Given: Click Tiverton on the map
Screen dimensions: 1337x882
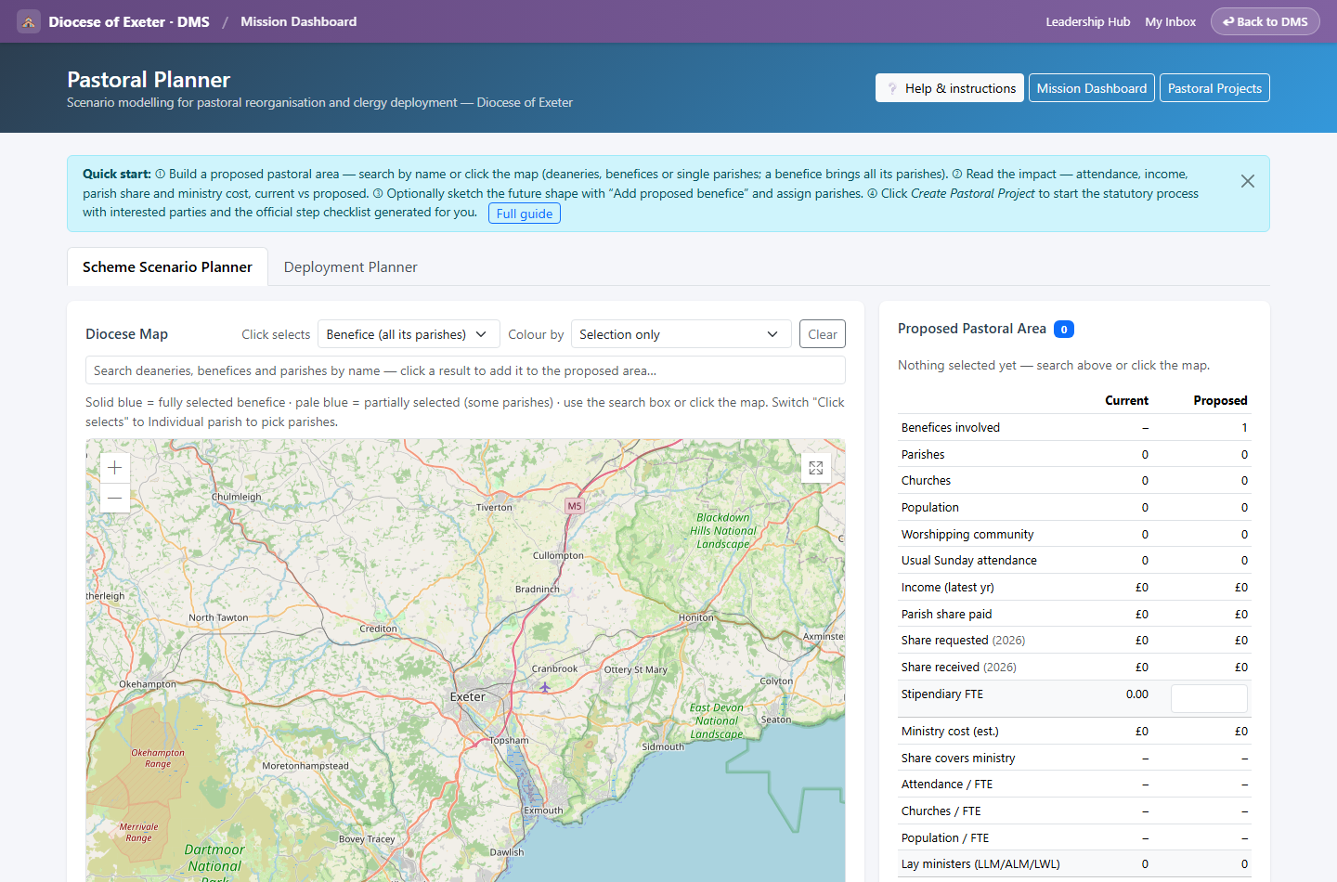Looking at the screenshot, I should point(494,507).
